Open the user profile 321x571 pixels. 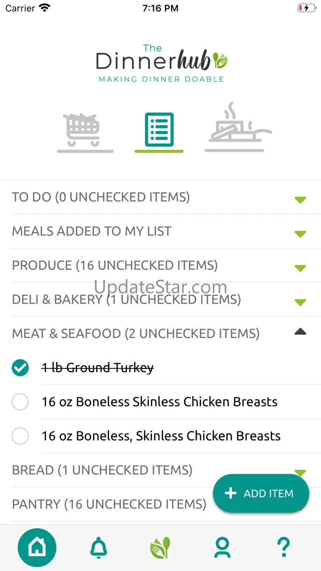click(222, 548)
